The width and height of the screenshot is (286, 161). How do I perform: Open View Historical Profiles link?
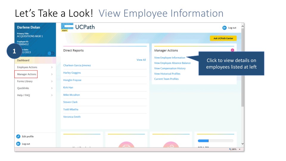point(167,74)
